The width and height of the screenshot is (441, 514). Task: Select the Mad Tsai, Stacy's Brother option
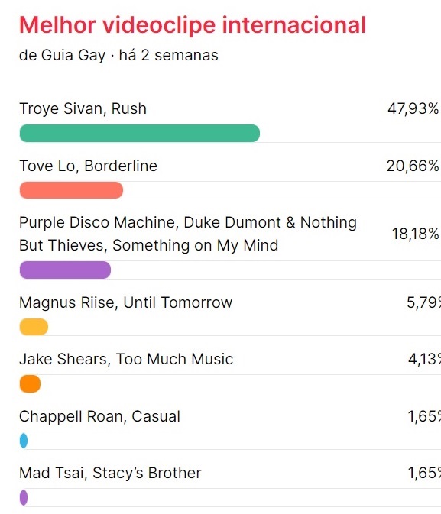[x=110, y=473]
